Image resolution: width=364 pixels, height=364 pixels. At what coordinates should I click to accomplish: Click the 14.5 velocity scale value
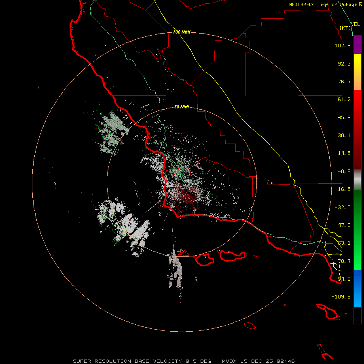(344, 153)
